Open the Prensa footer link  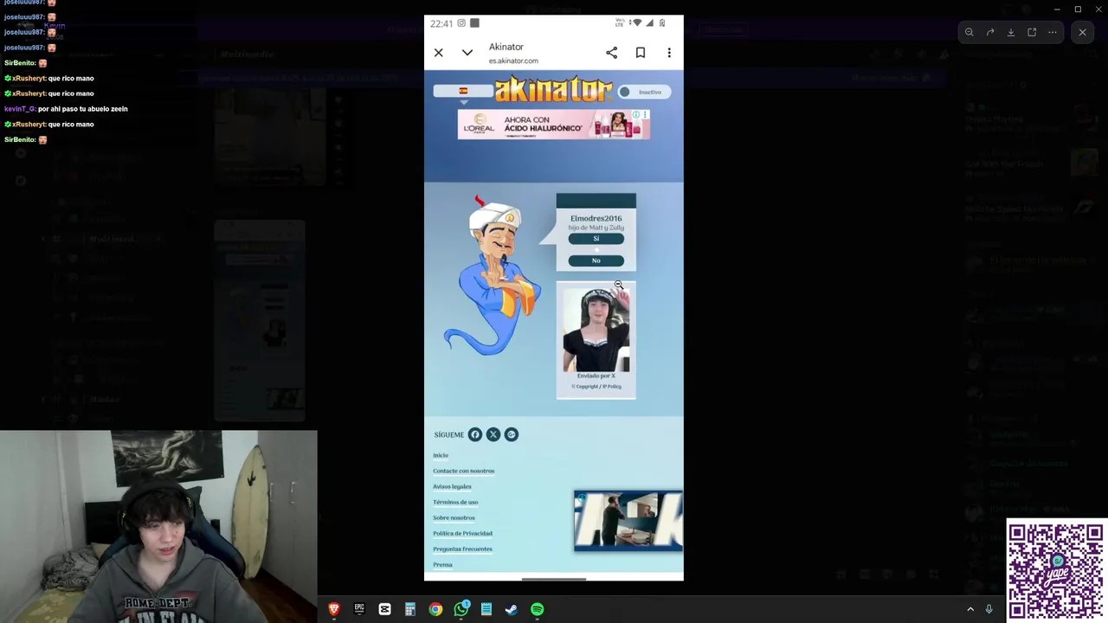tap(442, 564)
